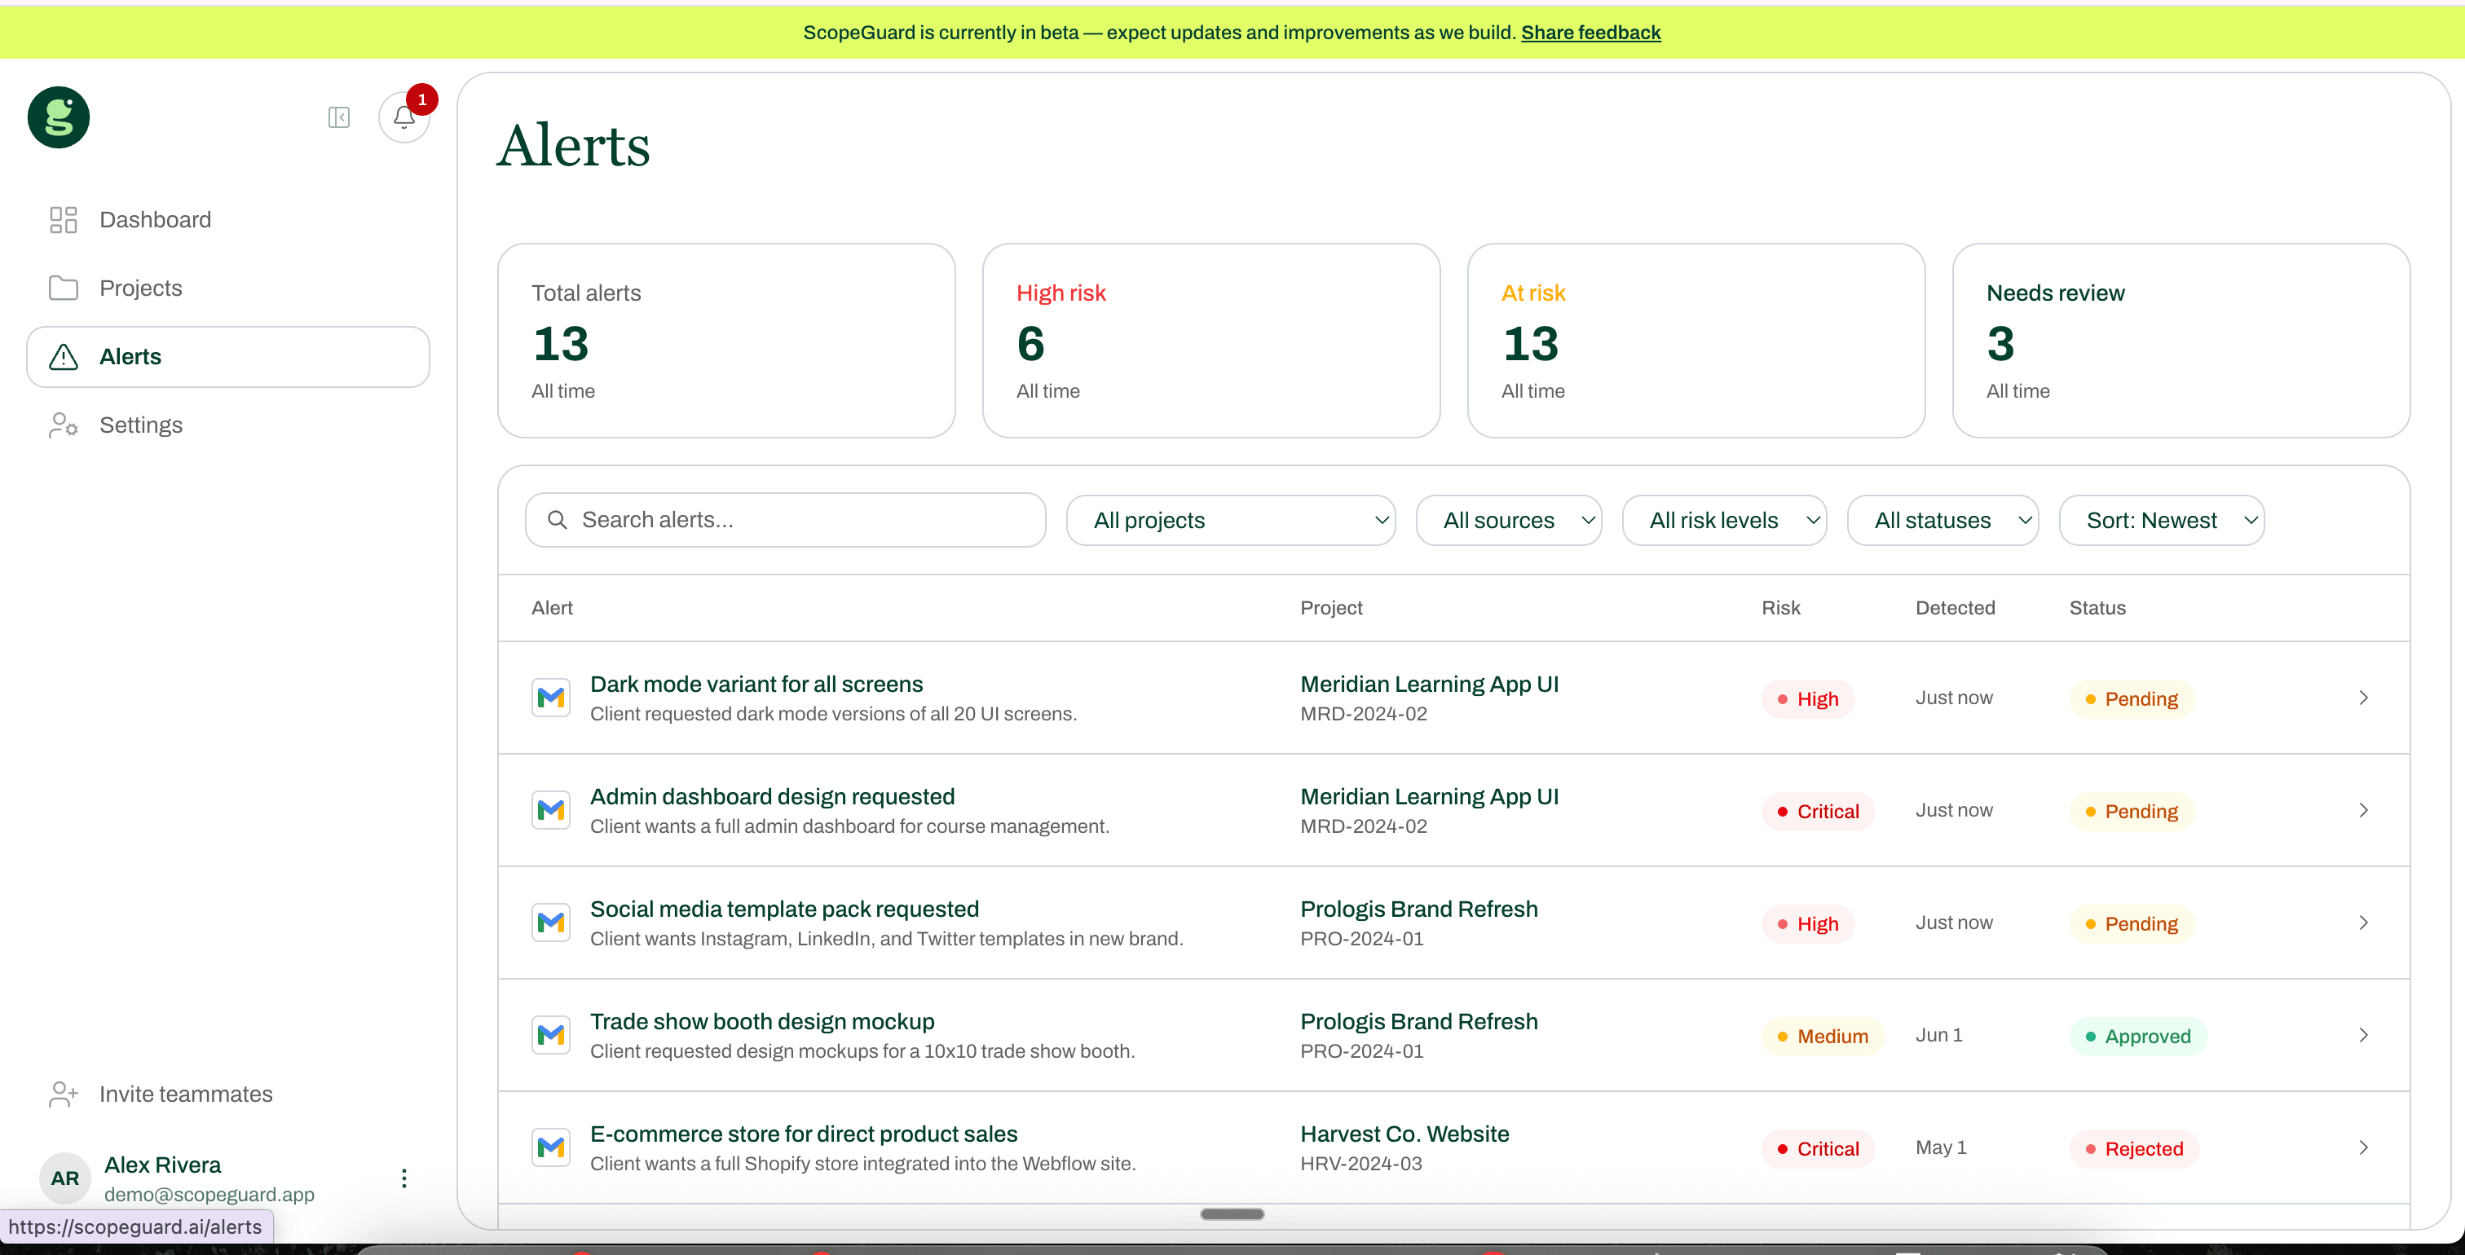This screenshot has width=2465, height=1255.
Task: Click Gmail icon on Social media template row
Action: (551, 923)
